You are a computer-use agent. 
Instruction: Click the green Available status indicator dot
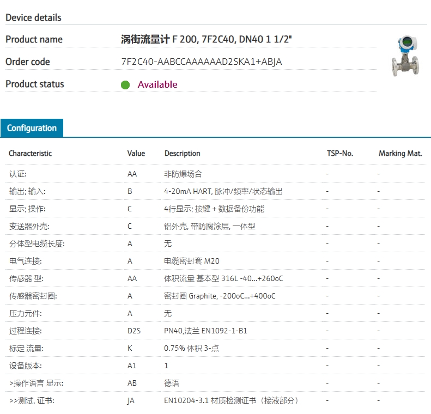tap(125, 85)
